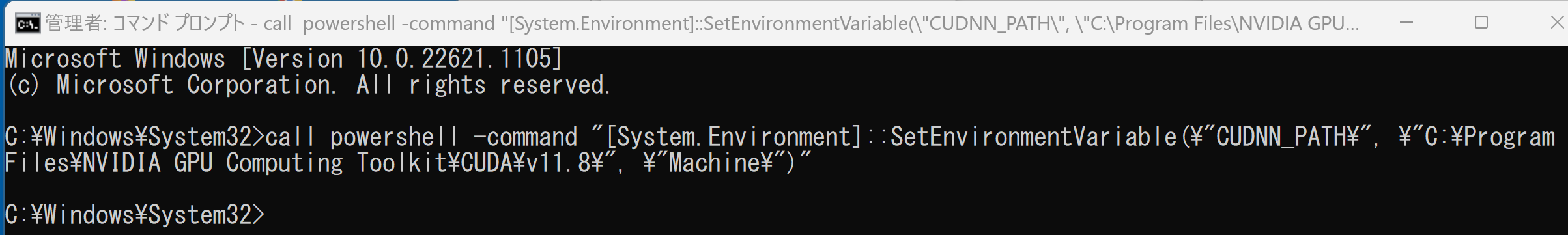Click the CUDNN_PATH variable name in console
This screenshot has width=1568, height=235.
coord(1281,137)
